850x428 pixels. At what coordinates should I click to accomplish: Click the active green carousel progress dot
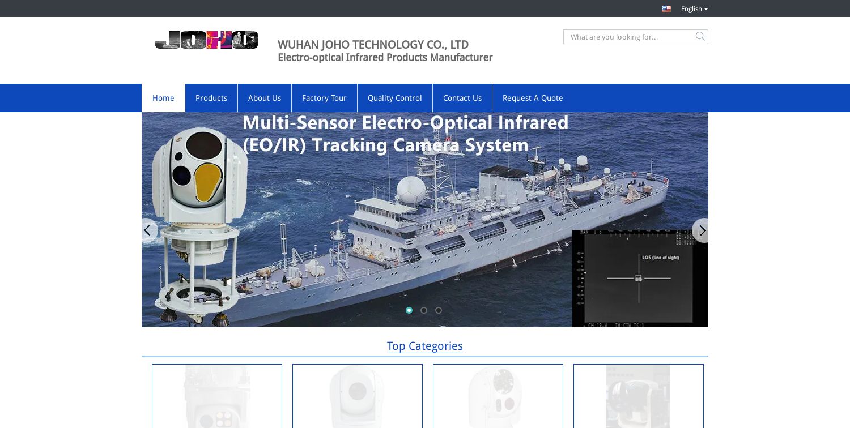(409, 310)
